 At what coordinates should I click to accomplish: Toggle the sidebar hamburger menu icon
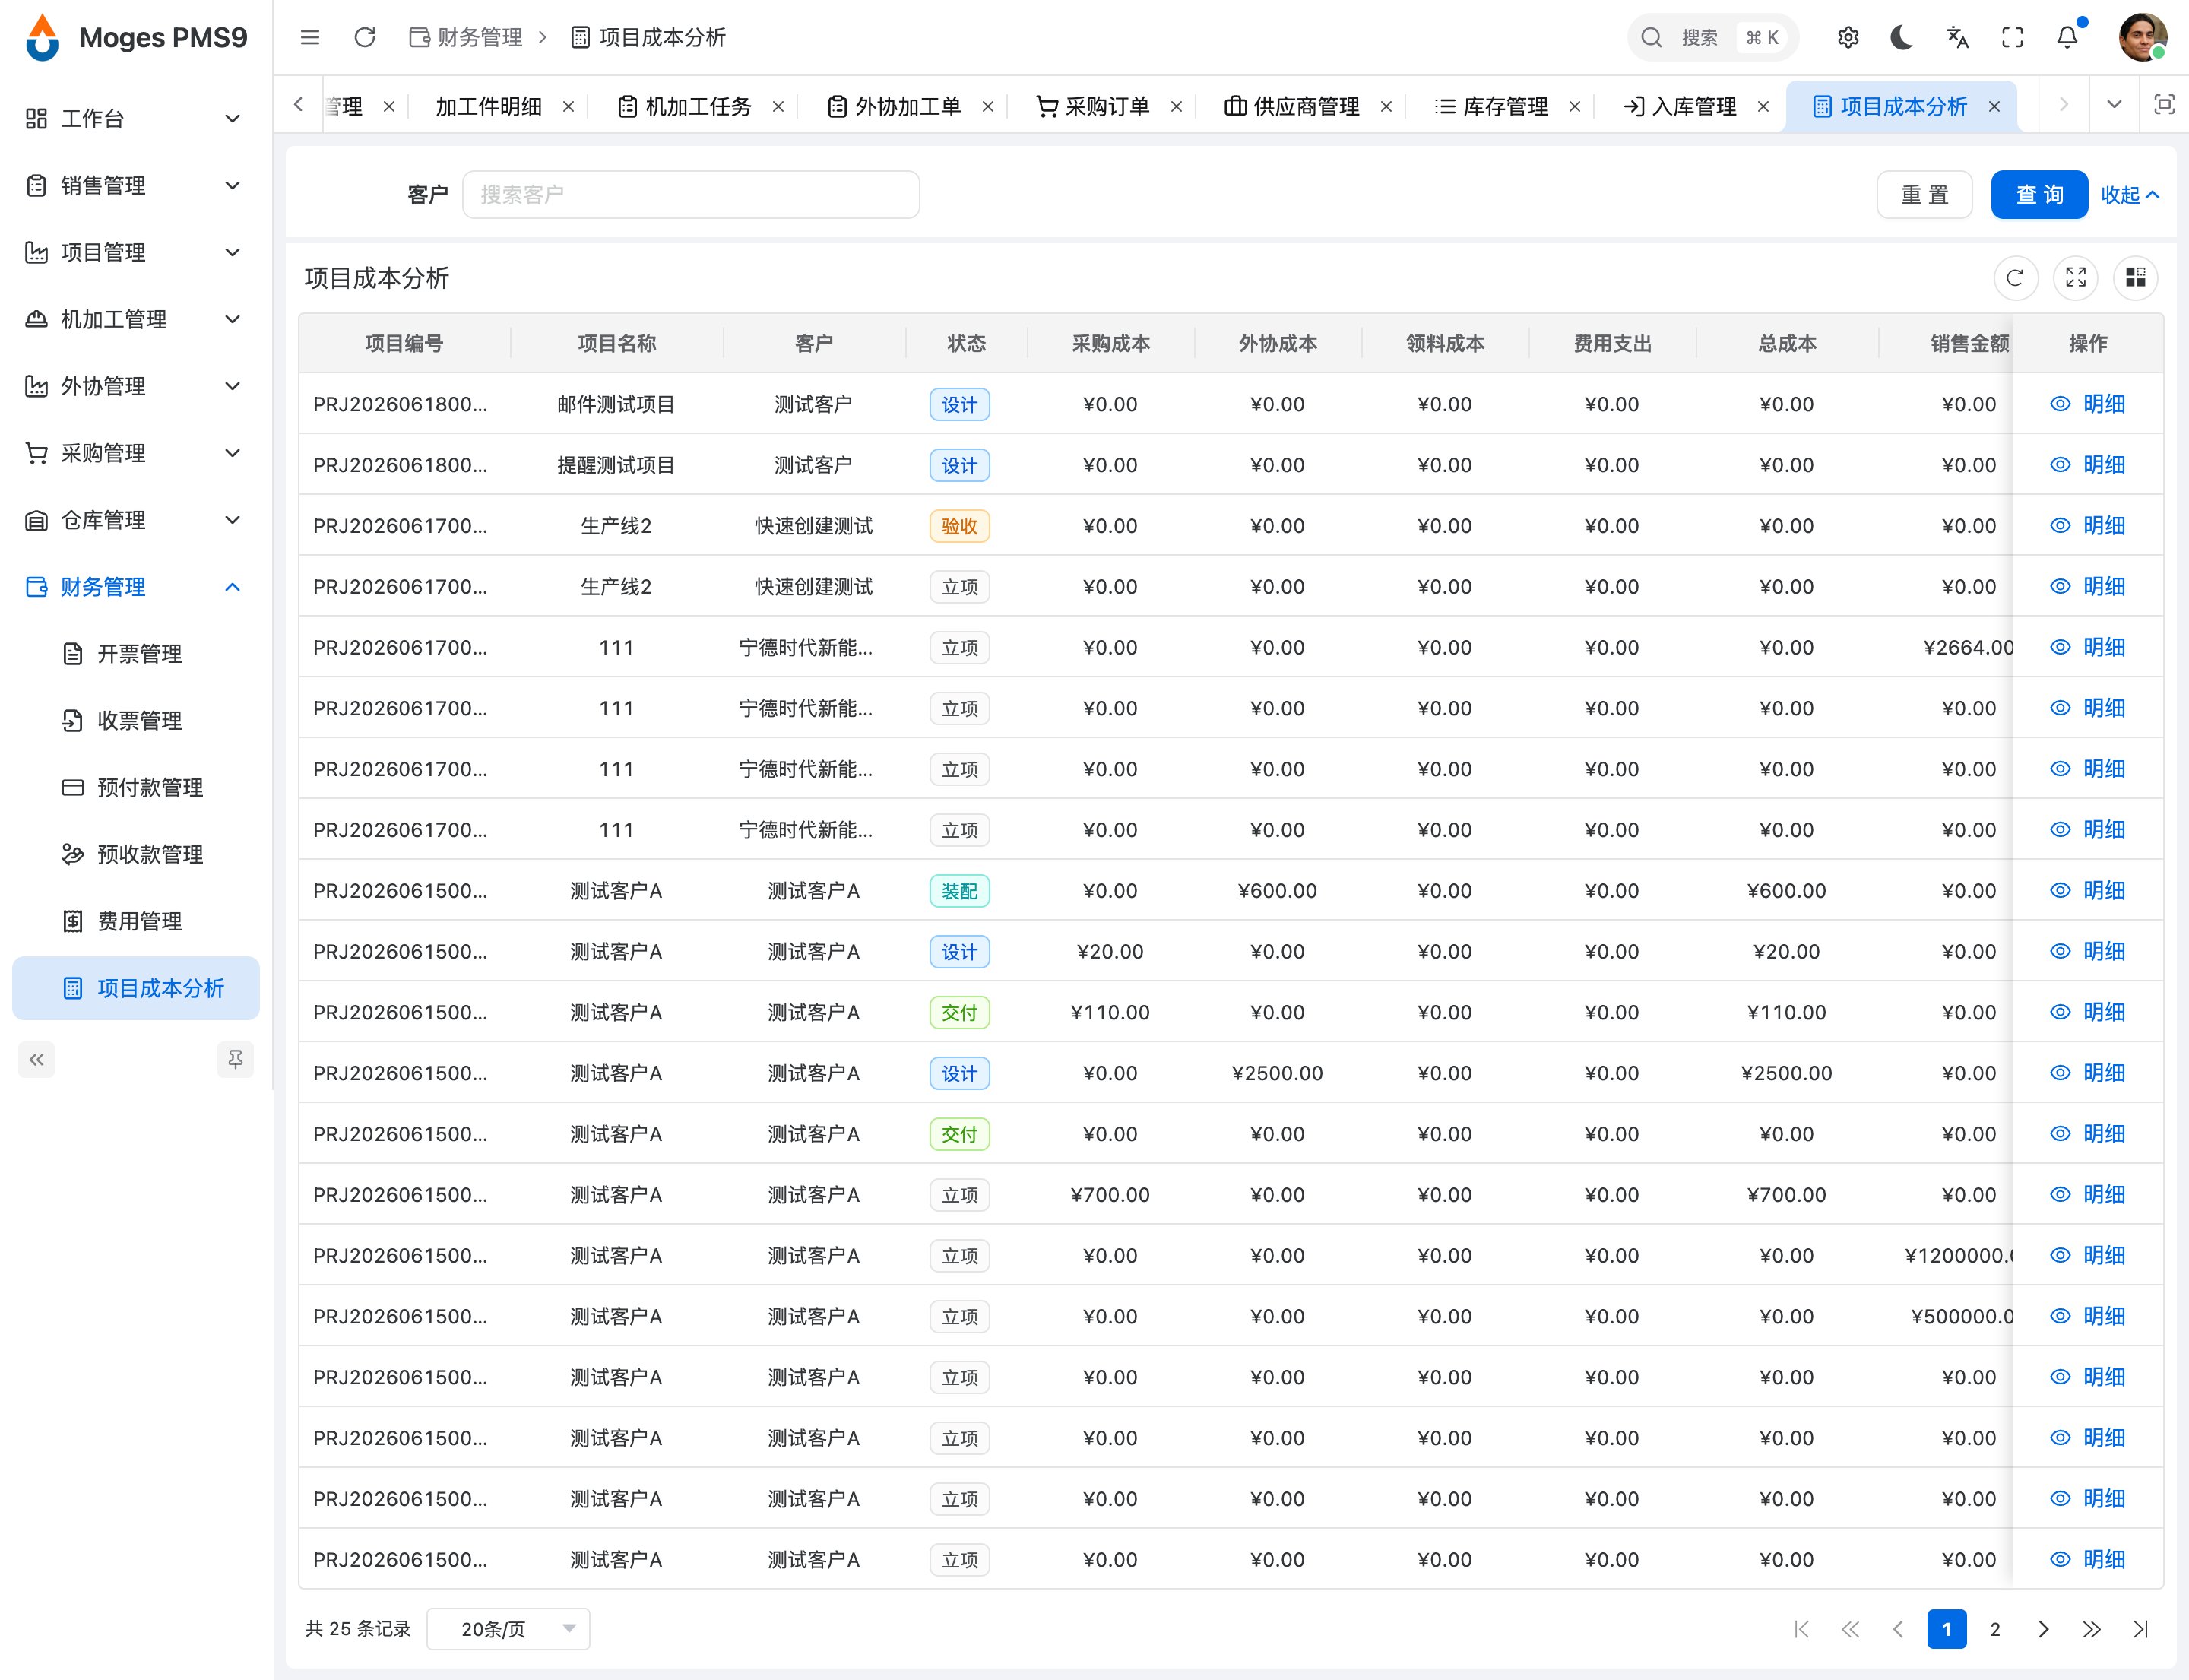(x=310, y=37)
